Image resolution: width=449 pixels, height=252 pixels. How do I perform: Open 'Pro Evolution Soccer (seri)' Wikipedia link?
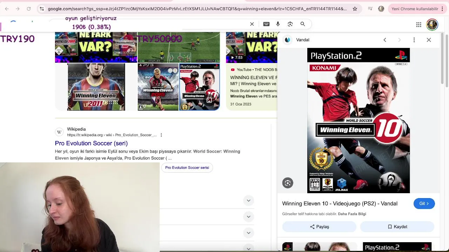click(x=91, y=143)
